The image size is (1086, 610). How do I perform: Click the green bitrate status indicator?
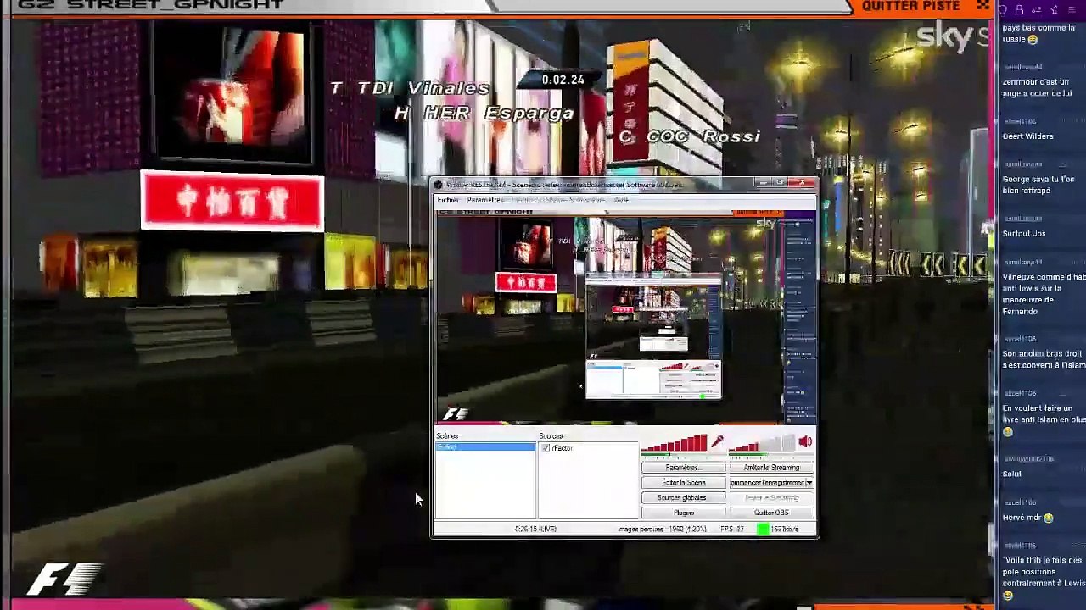763,529
